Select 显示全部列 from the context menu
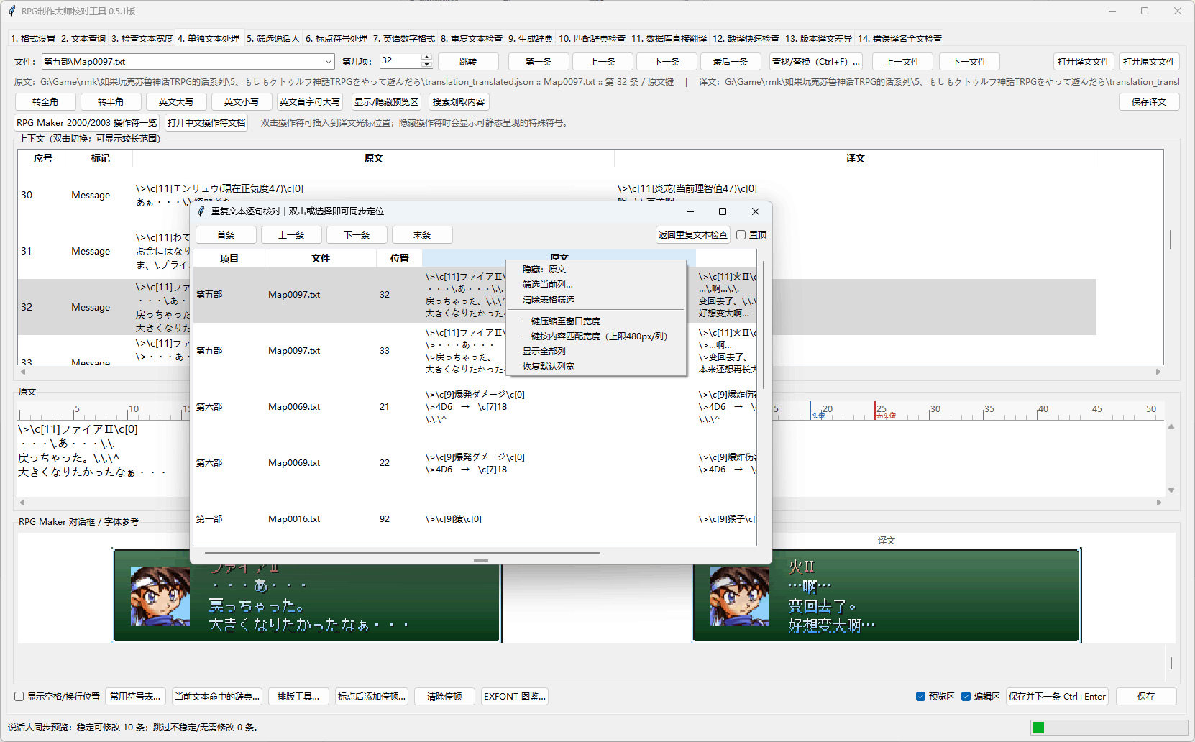The image size is (1195, 742). click(x=595, y=352)
